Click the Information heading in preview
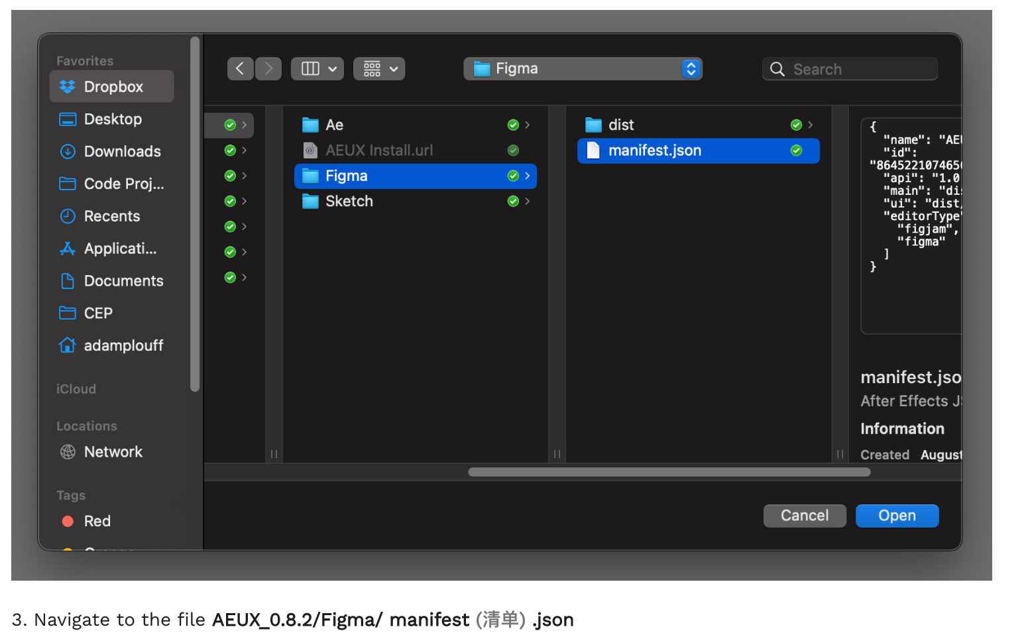The image size is (1026, 639). tap(902, 429)
